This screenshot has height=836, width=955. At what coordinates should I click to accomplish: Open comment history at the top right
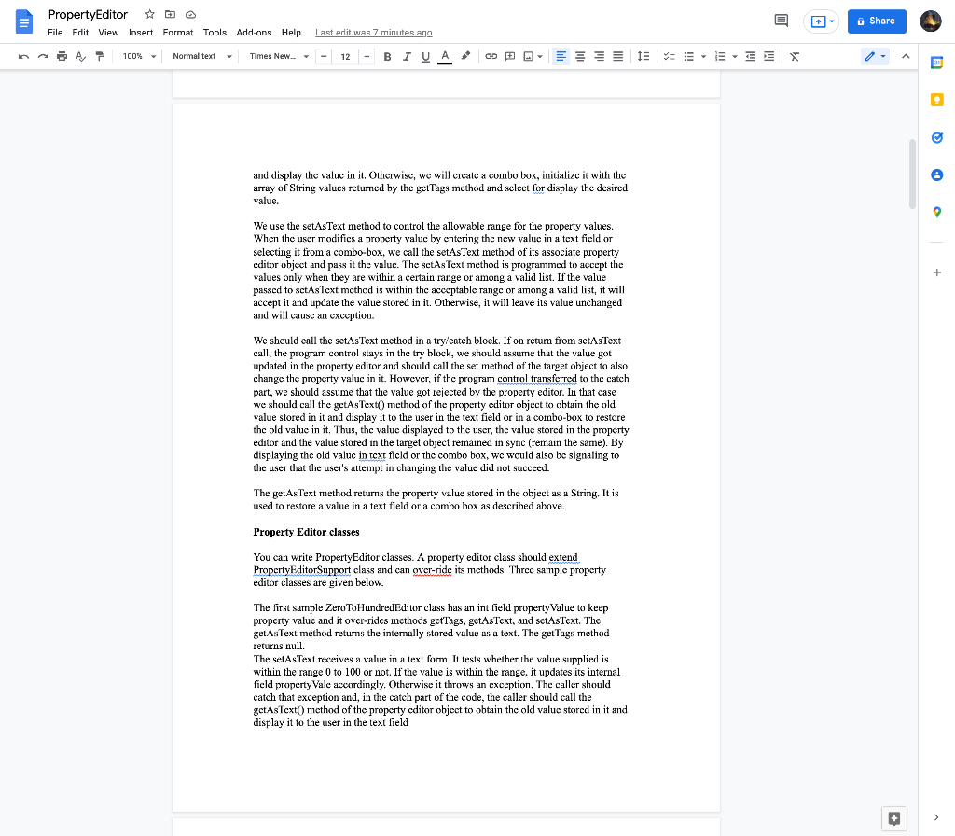coord(781,20)
